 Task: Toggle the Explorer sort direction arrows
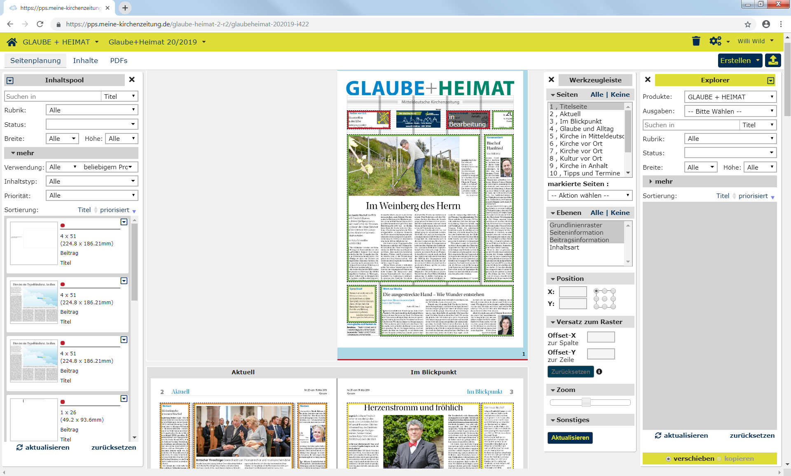click(x=734, y=196)
